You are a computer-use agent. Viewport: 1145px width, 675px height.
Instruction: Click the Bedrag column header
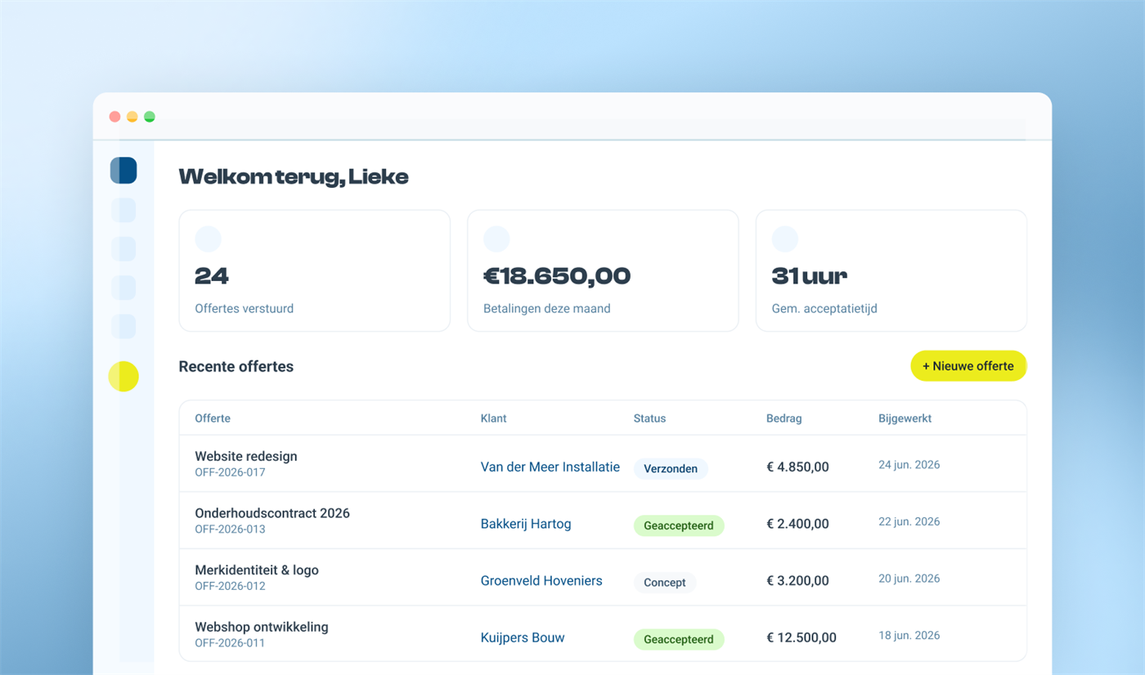click(784, 418)
